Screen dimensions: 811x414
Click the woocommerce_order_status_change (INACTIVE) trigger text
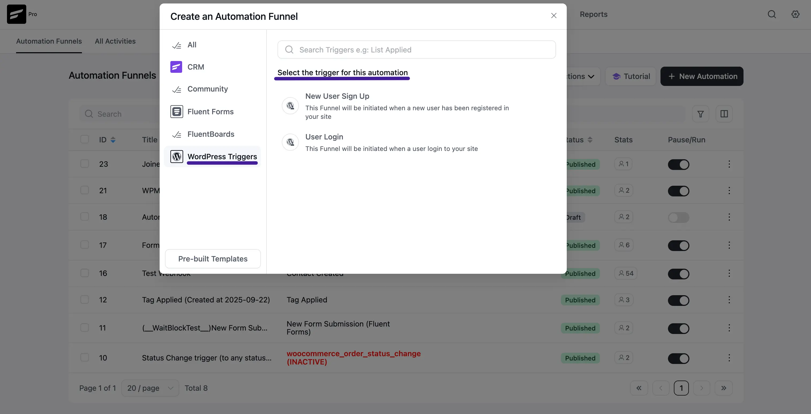point(354,358)
